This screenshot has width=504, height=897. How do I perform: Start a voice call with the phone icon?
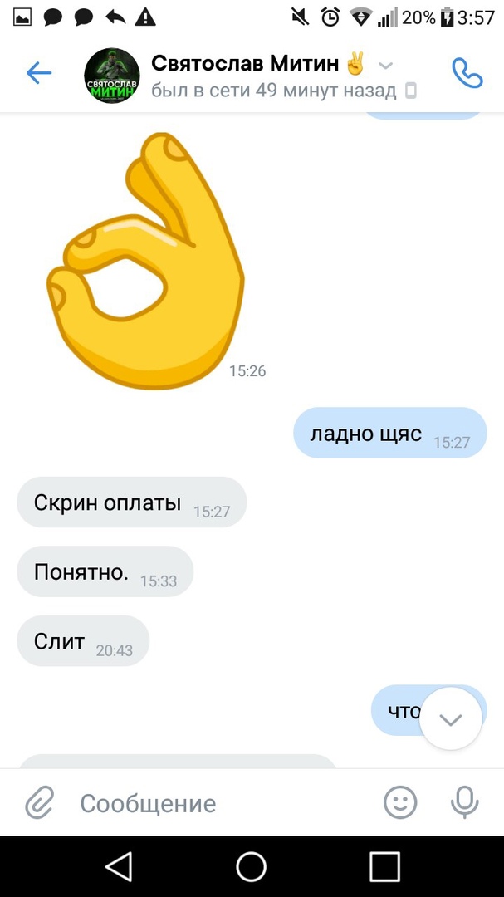(467, 72)
